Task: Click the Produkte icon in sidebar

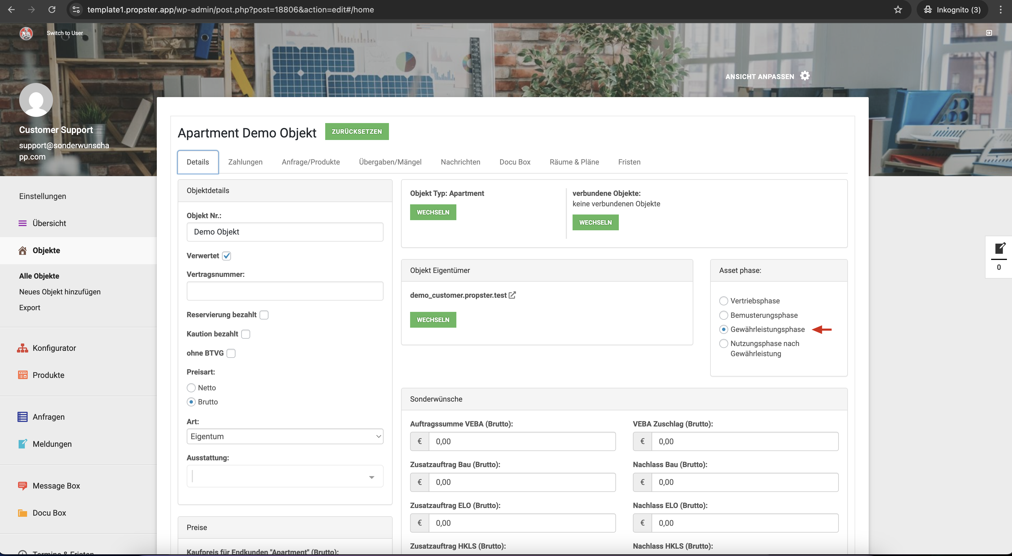Action: [22, 375]
